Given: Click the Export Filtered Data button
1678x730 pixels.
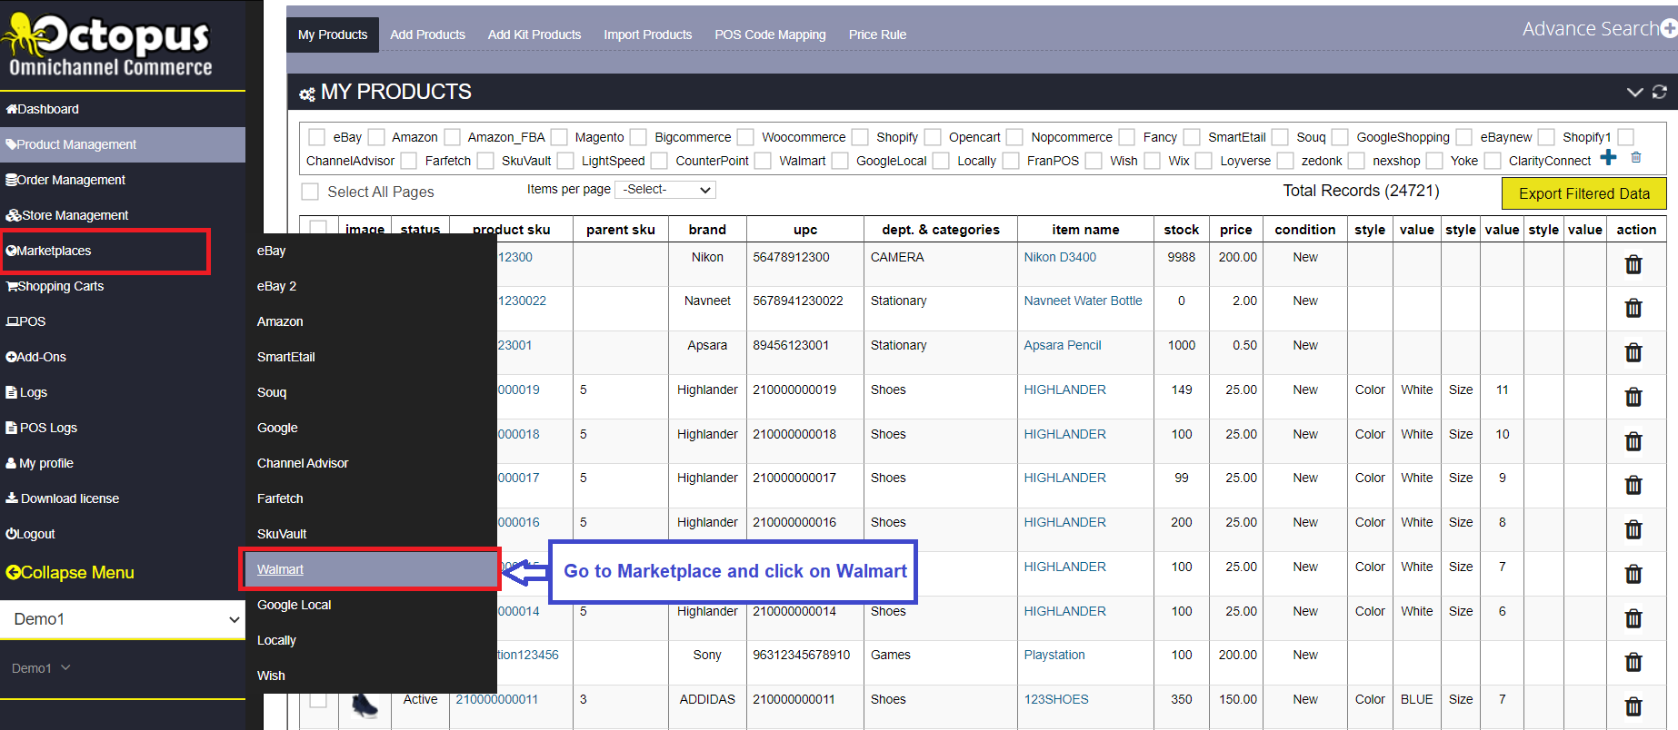Looking at the screenshot, I should 1584,193.
